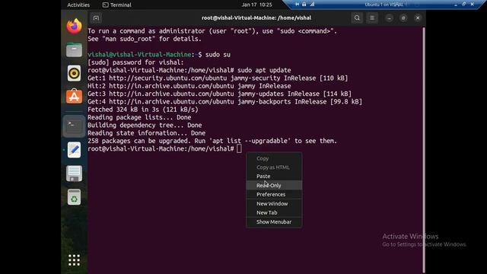The width and height of the screenshot is (487, 274).
Task: Click Terminal app menu in top bar
Action: (116, 5)
